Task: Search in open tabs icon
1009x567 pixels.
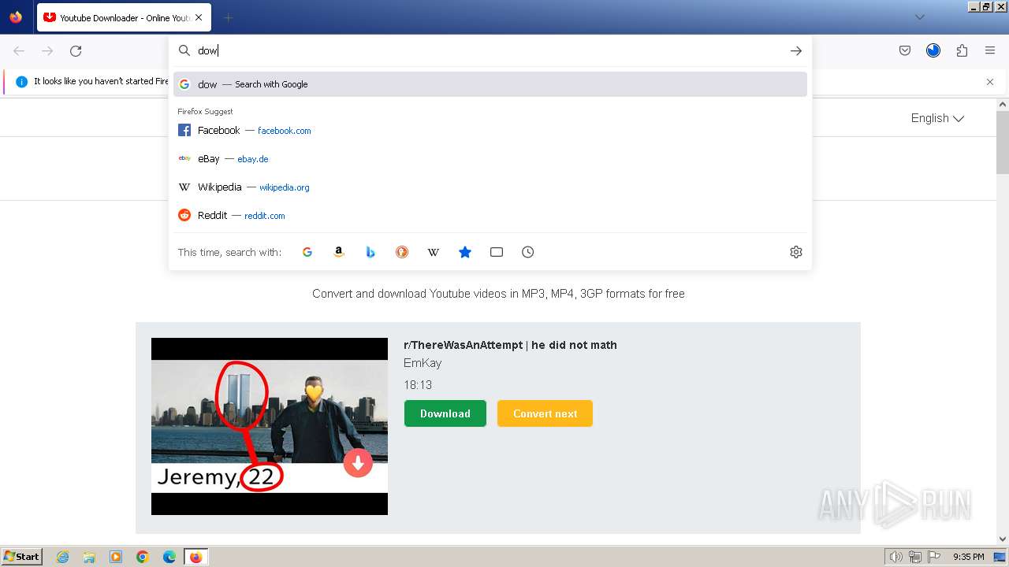Action: click(497, 252)
